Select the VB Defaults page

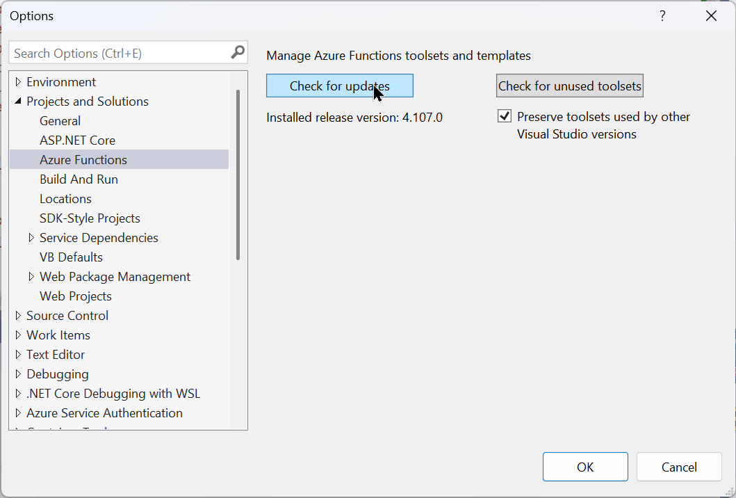pos(72,257)
